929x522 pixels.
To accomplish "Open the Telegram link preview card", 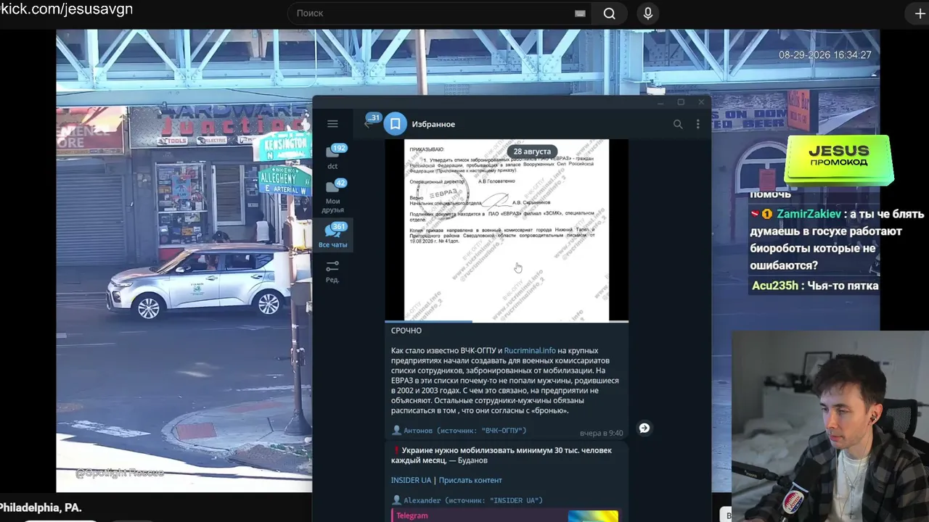I will tap(504, 515).
